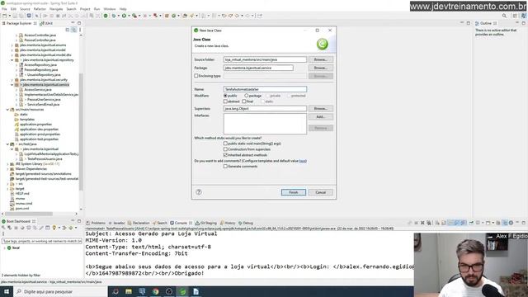The height and width of the screenshot is (297, 528).
Task: Switch to the Git Staging tab
Action: [x=206, y=223]
